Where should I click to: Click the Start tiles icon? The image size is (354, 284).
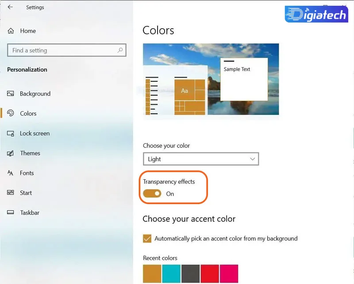point(10,193)
